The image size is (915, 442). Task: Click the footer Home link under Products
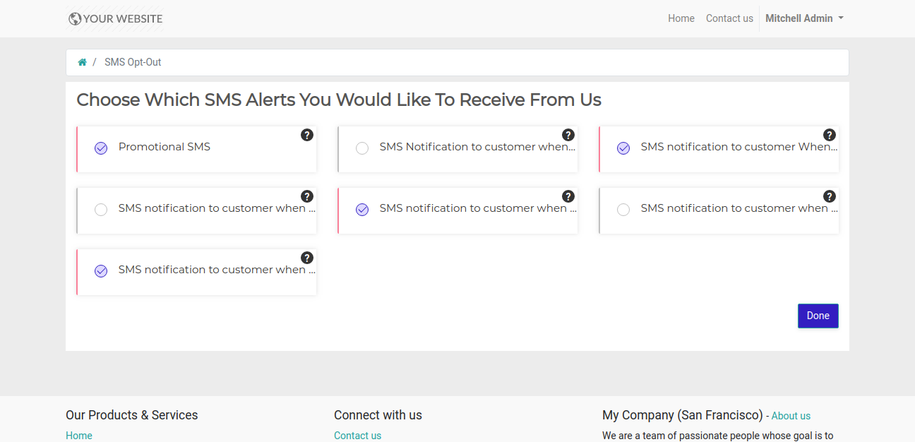[x=79, y=436]
